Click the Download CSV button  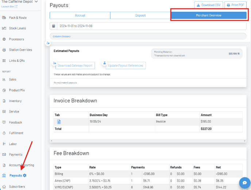209,5
